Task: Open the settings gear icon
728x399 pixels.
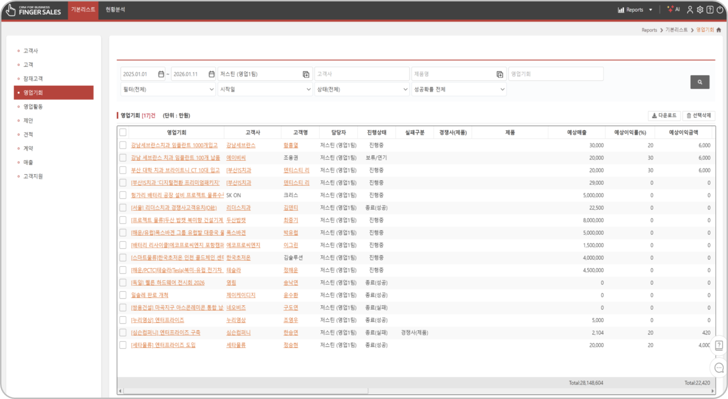Action: [700, 9]
